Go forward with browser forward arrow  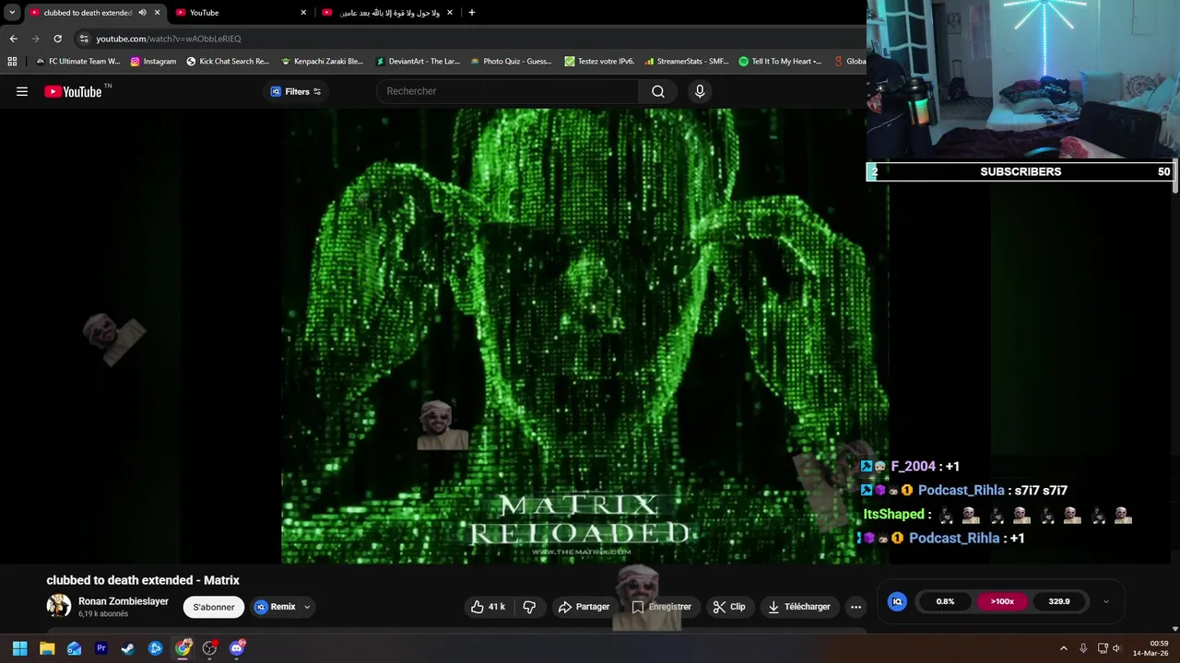pos(35,39)
